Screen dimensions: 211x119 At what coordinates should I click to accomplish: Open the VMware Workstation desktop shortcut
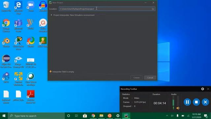click(x=18, y=79)
